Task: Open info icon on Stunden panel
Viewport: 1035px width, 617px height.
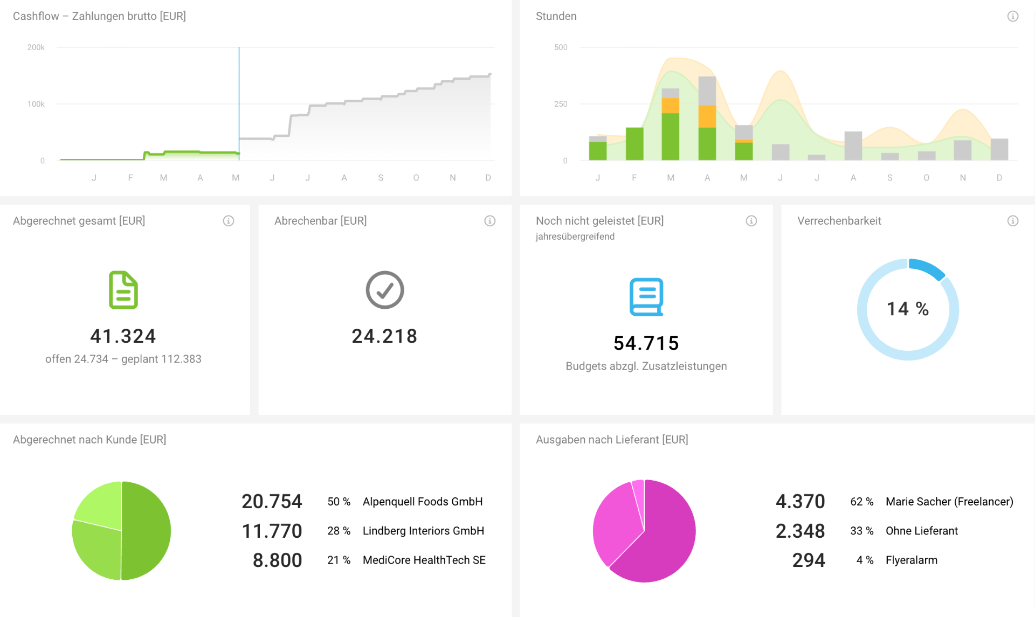Action: coord(1013,16)
